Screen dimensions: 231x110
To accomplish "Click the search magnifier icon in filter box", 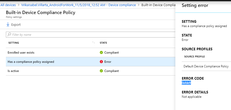I will click(9, 34).
